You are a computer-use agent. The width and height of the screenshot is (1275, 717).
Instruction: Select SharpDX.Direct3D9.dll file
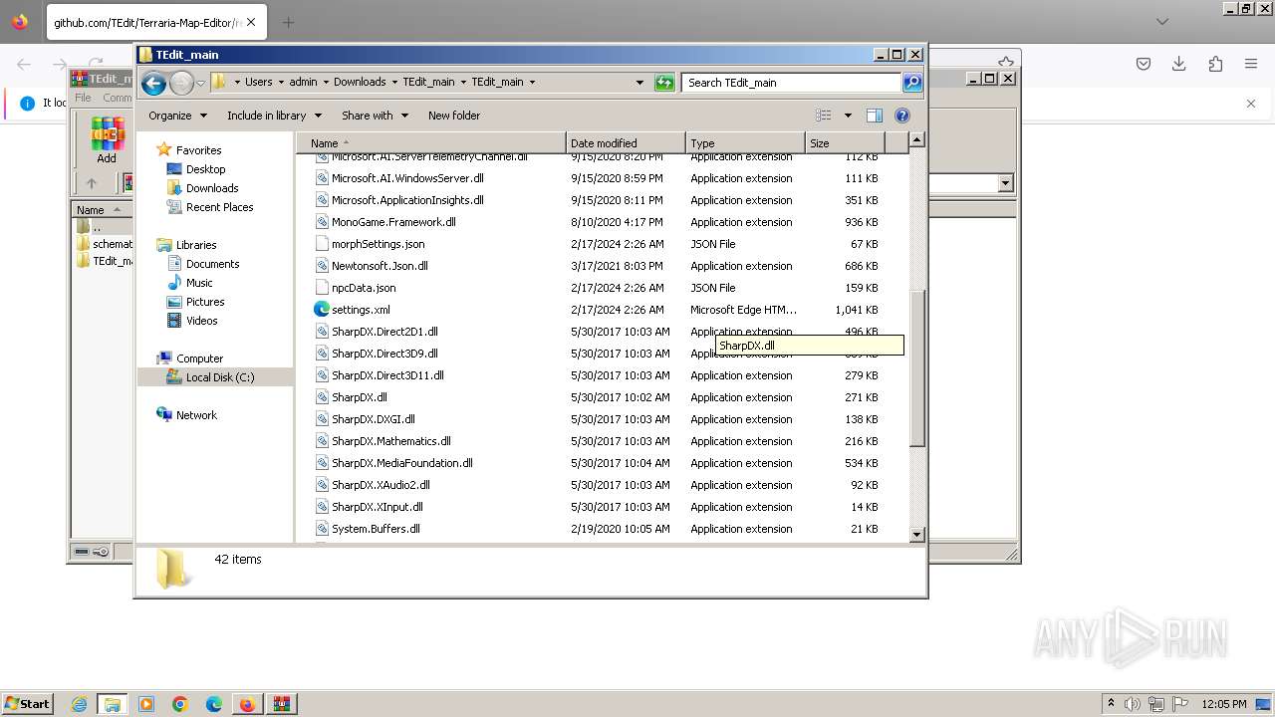coord(384,354)
